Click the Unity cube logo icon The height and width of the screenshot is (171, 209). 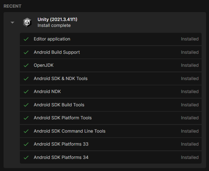pos(27,22)
